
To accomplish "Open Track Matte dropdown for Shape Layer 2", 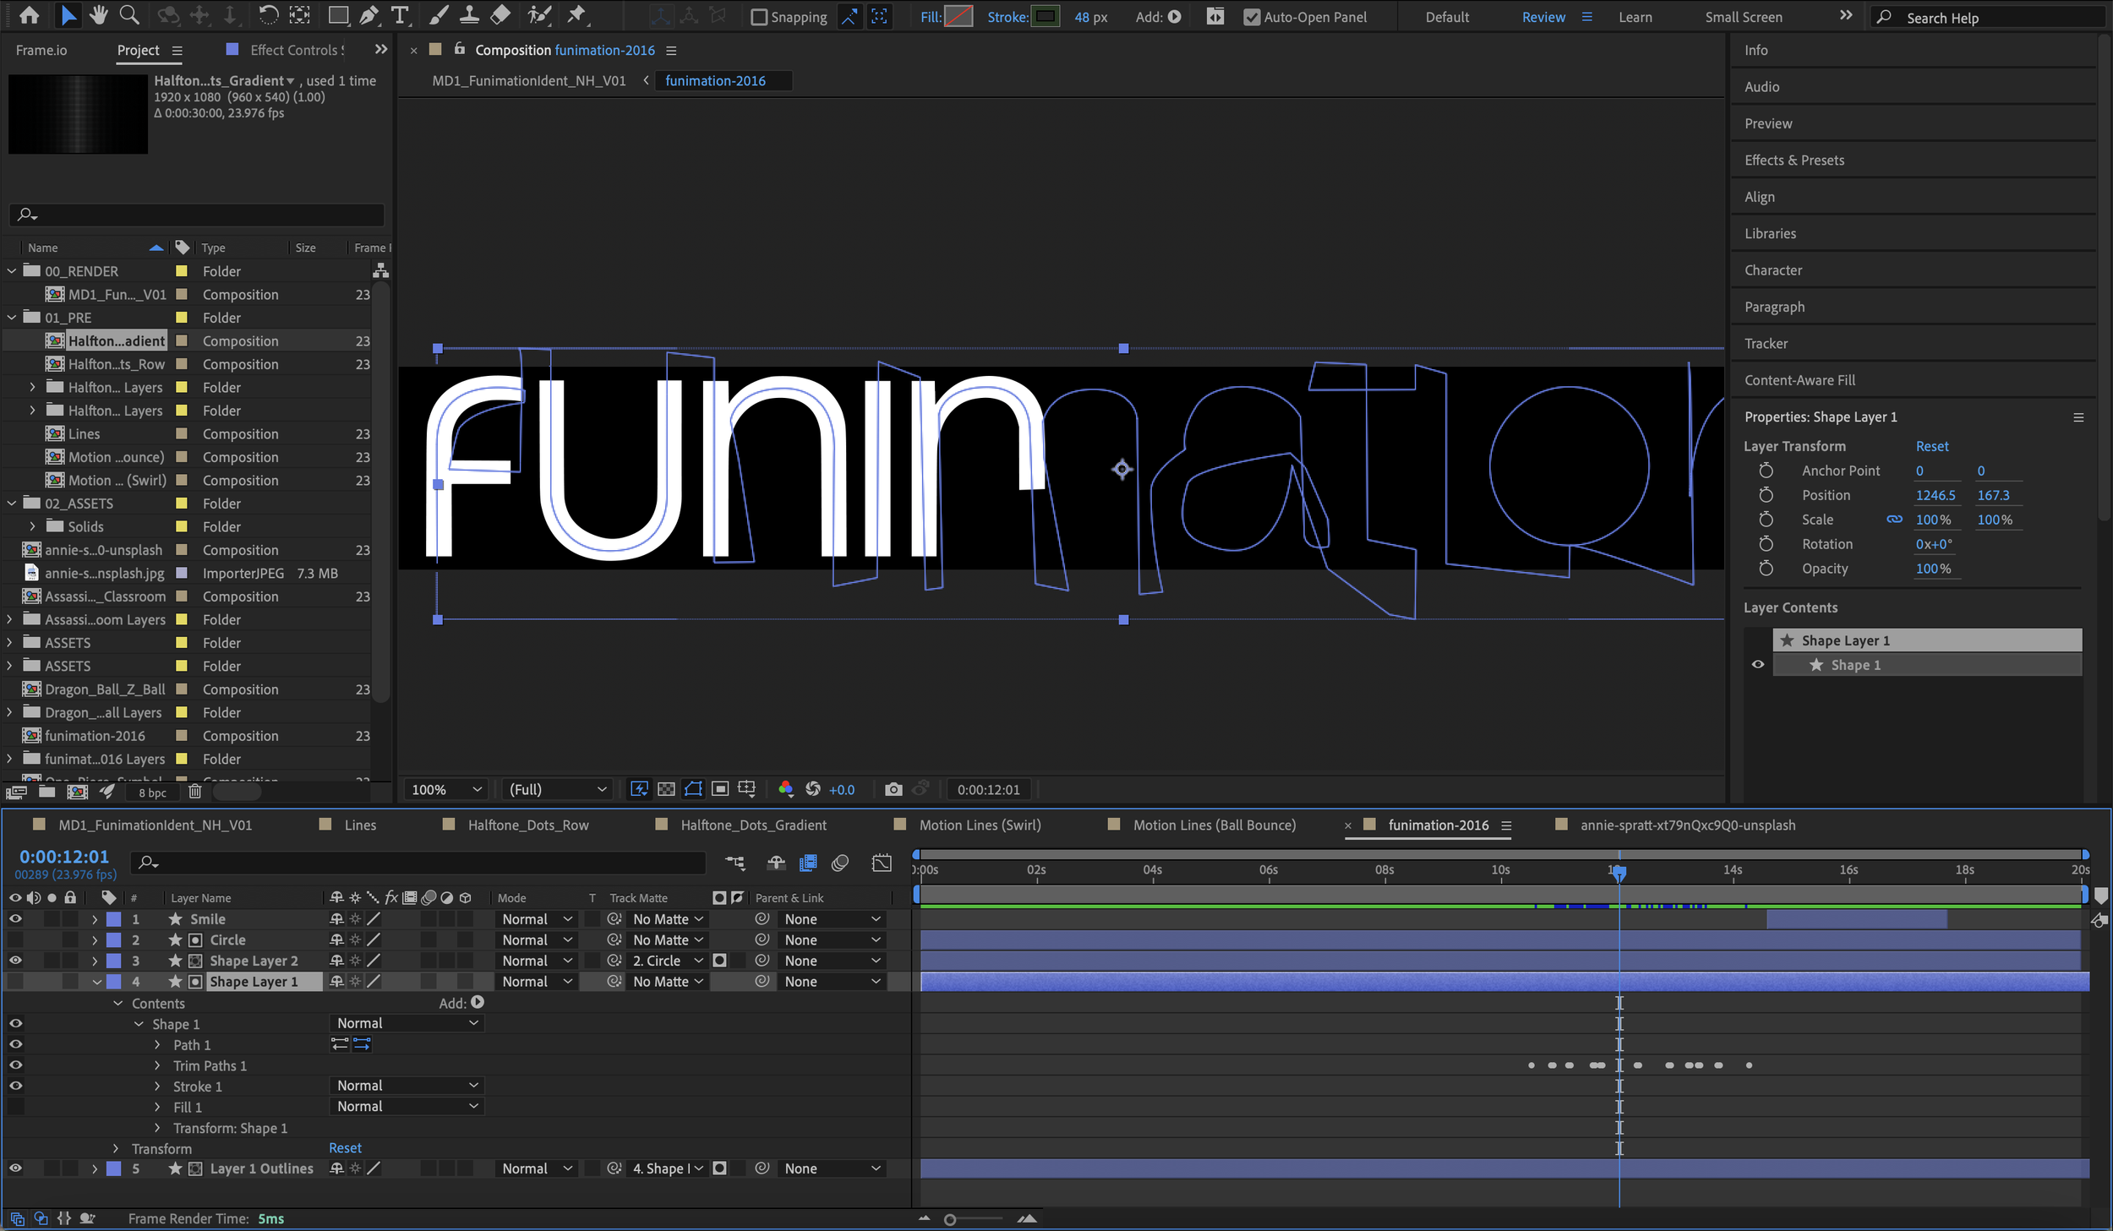I will [668, 961].
